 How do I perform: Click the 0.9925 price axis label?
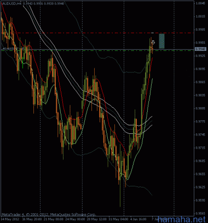pyautogui.click(x=200, y=56)
